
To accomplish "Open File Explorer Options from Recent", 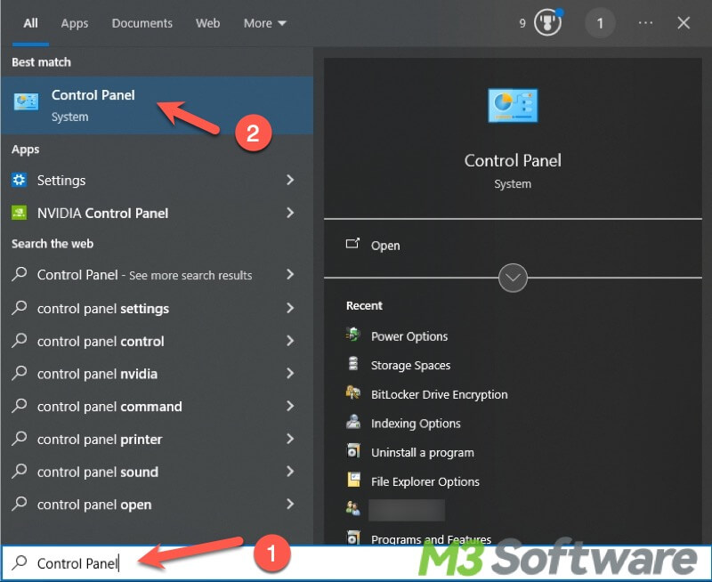I will (425, 481).
